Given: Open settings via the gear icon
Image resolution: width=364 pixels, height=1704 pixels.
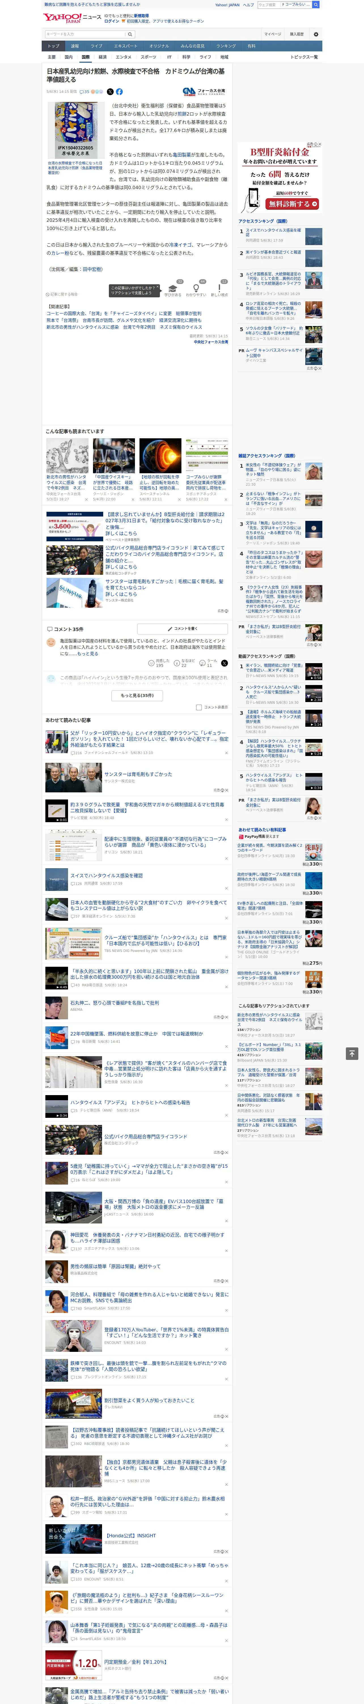Looking at the screenshot, I should tap(316, 34).
